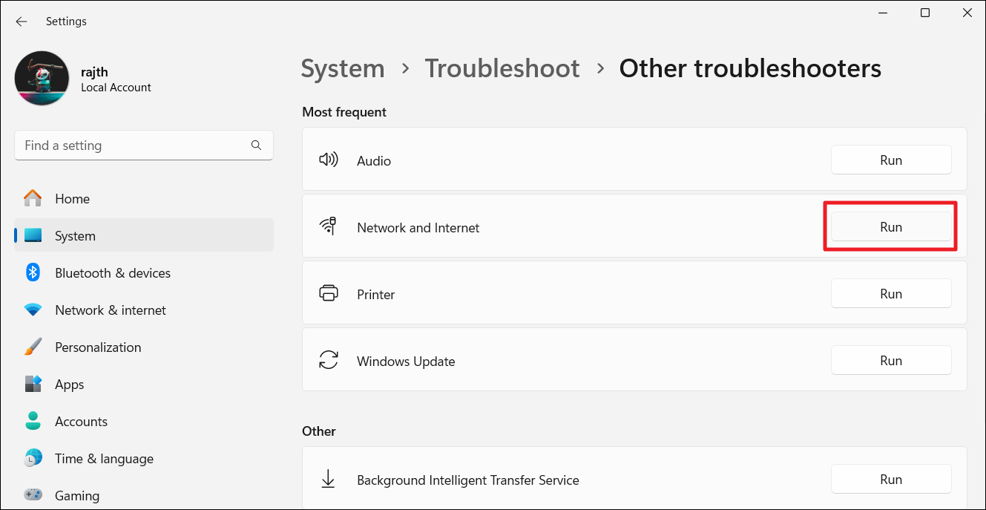Click the Personalization paintbrush icon
This screenshot has width=986, height=510.
pos(33,347)
